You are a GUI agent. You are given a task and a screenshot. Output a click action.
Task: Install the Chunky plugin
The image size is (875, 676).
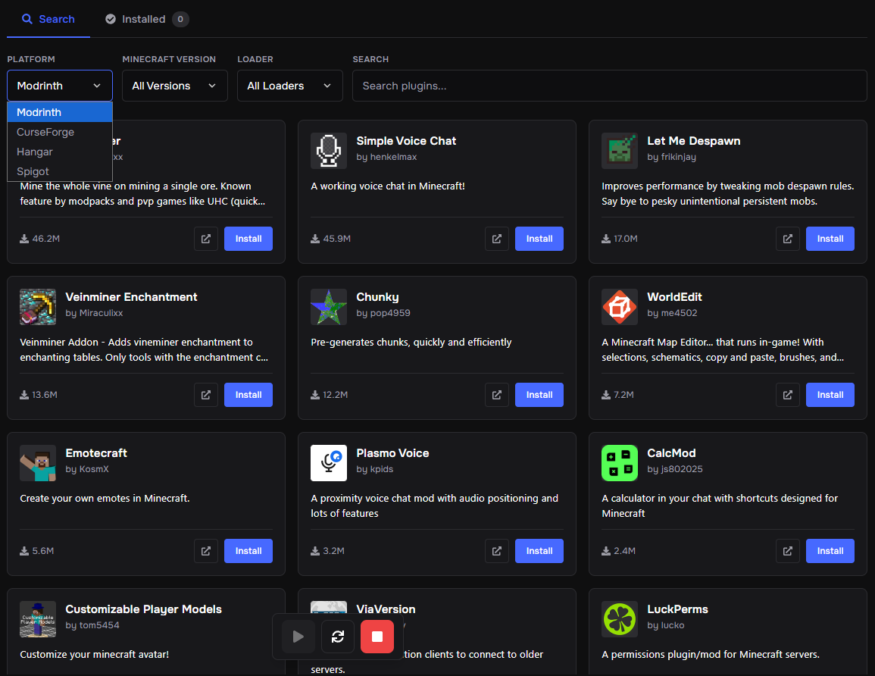point(539,395)
